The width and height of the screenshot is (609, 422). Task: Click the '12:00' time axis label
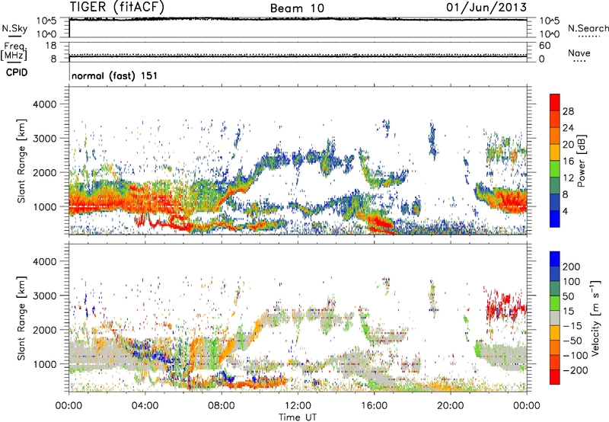pos(298,405)
